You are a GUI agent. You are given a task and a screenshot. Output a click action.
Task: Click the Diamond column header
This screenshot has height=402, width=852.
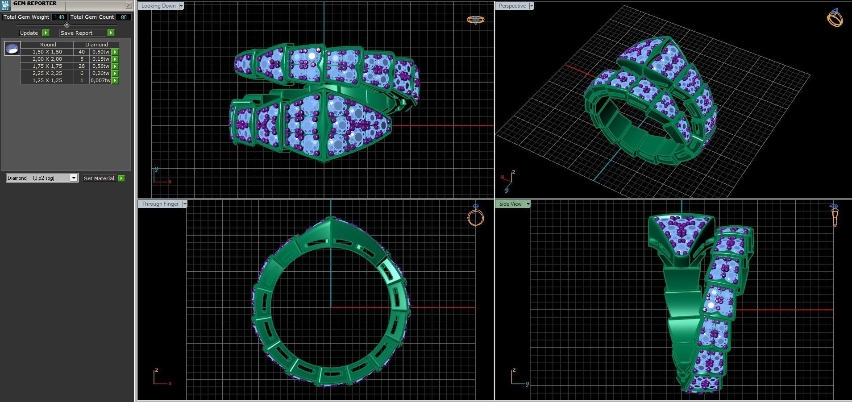click(96, 45)
